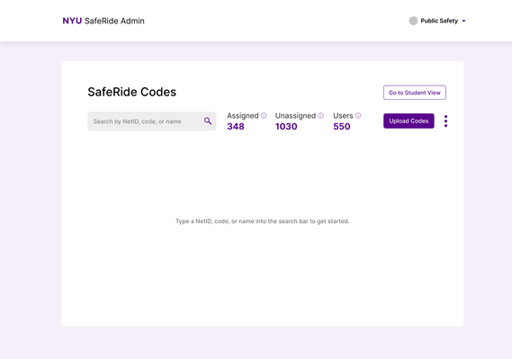Viewport: 512px width, 359px height.
Task: Click the SafeRide Admin header title
Action: point(114,21)
